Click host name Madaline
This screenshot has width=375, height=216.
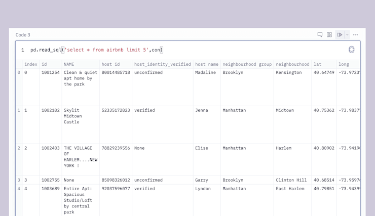[205, 72]
